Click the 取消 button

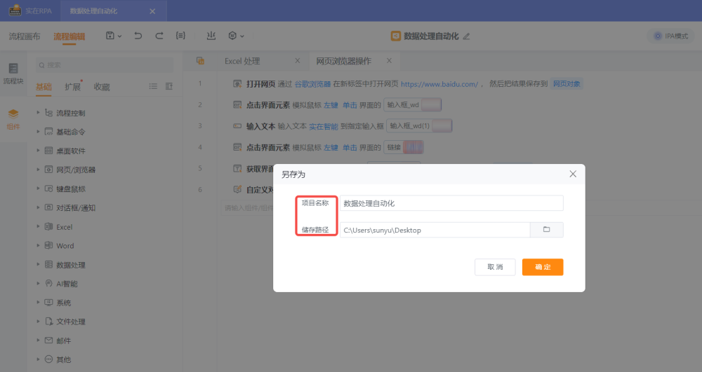point(495,267)
